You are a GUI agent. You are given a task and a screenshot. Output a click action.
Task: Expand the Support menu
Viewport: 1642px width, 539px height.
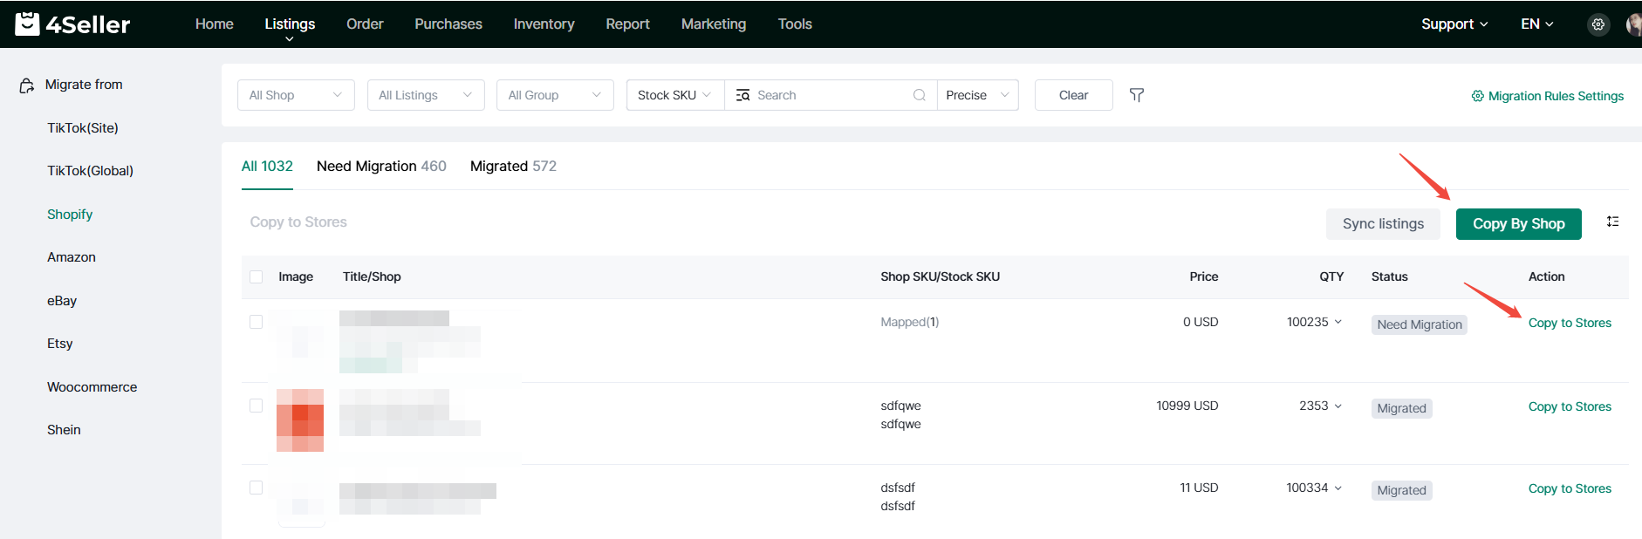point(1454,24)
